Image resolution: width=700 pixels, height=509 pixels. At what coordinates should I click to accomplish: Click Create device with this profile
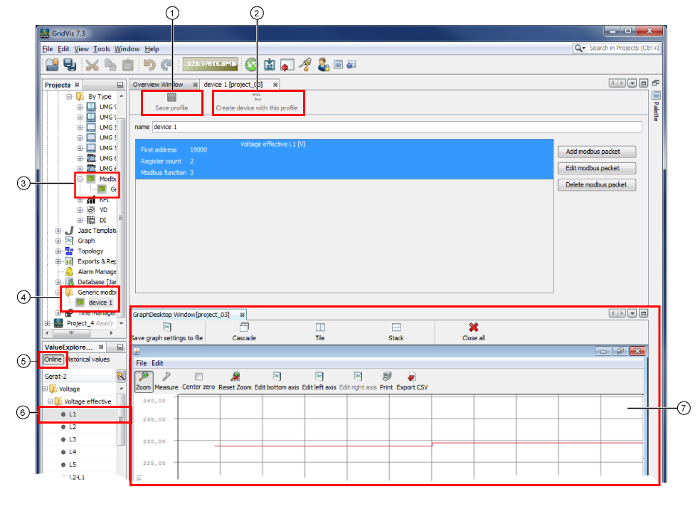257,97
